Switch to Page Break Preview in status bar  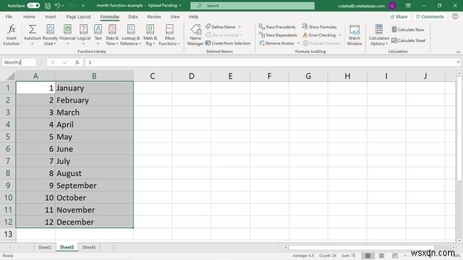pyautogui.click(x=395, y=256)
